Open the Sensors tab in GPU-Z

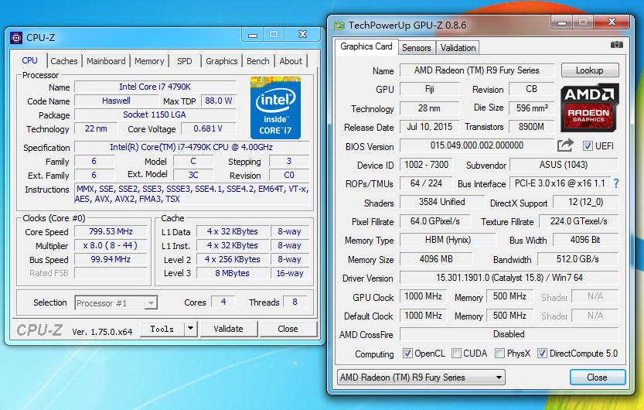point(416,47)
